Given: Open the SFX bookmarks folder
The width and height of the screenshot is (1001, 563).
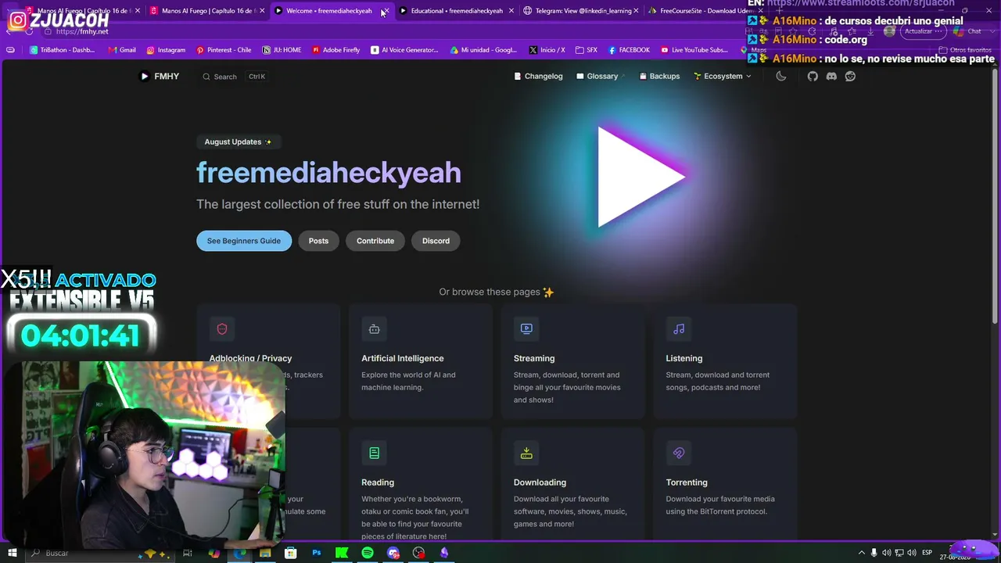Looking at the screenshot, I should [586, 50].
